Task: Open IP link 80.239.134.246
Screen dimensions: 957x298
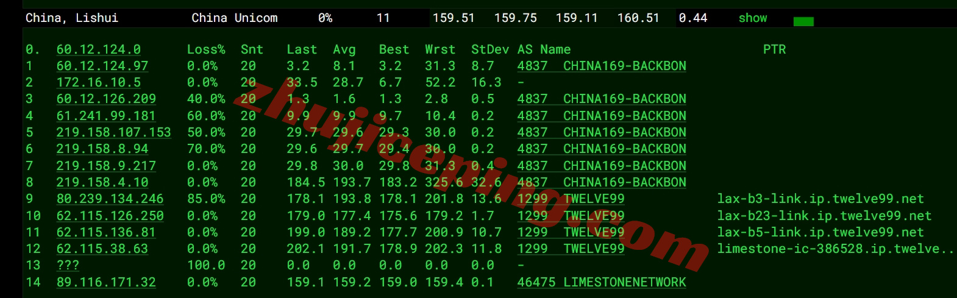Action: point(110,199)
